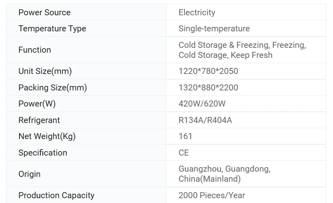The image size is (333, 203).
Task: Click the Temperature Type label
Action: tap(52, 29)
